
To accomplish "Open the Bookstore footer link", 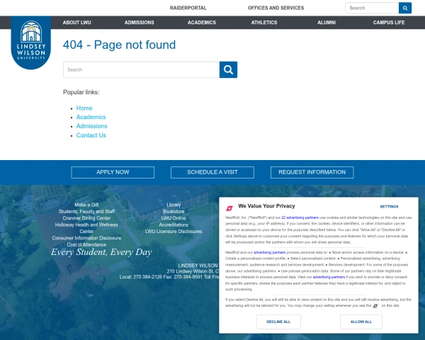I will point(174,212).
